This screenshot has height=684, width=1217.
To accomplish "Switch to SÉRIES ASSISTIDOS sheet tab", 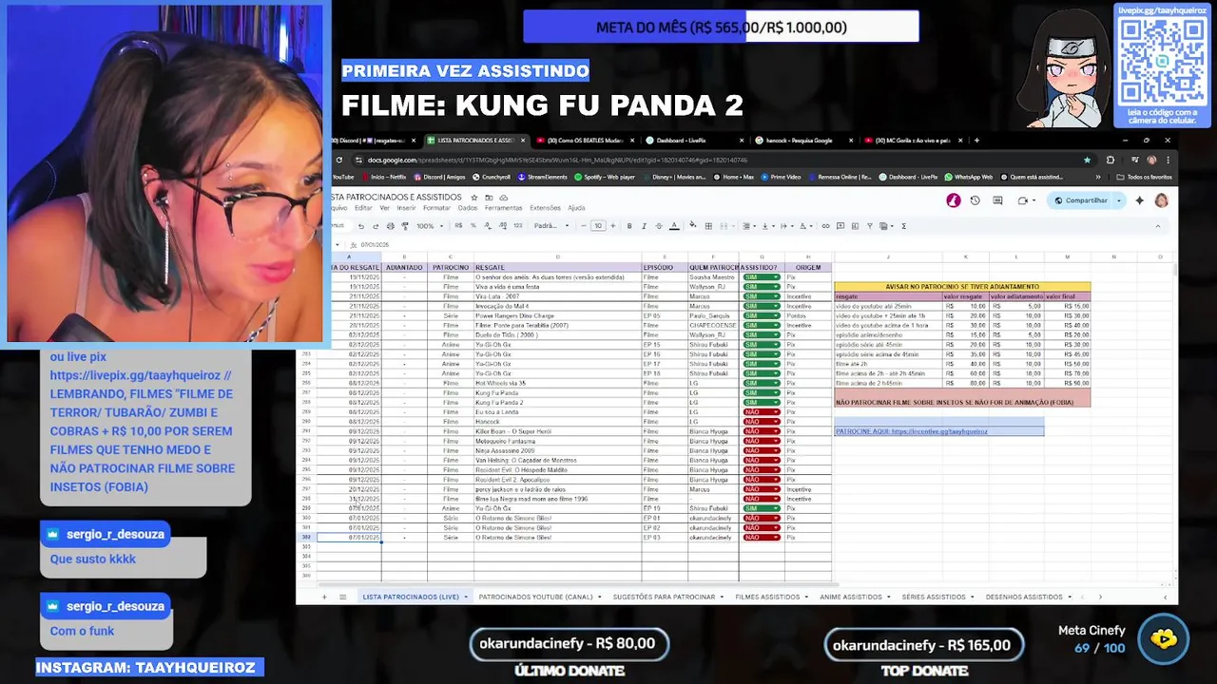I will 934,597.
